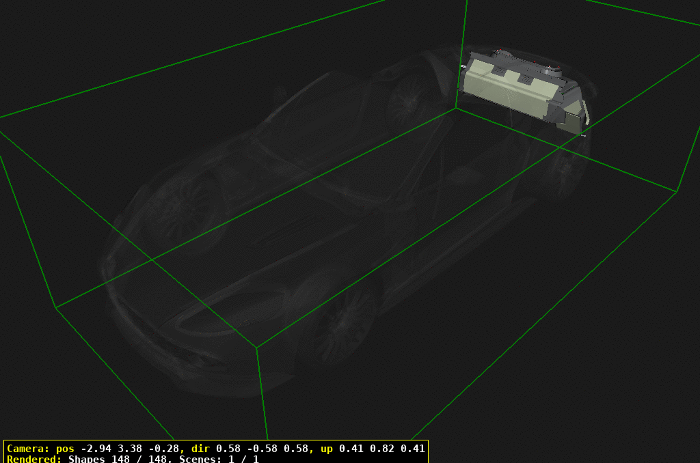This screenshot has height=463, width=700.
Task: Click green box corner beside the highlighted component
Action: pyautogui.click(x=457, y=107)
